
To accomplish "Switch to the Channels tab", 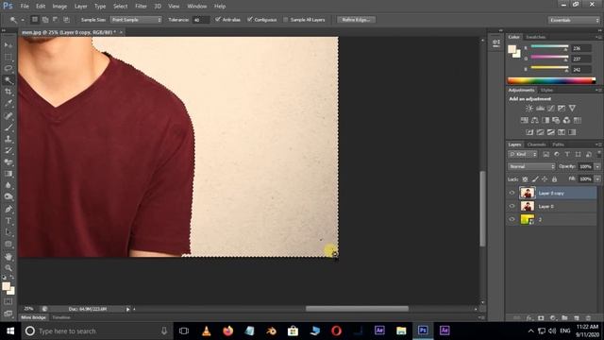I will pos(537,144).
